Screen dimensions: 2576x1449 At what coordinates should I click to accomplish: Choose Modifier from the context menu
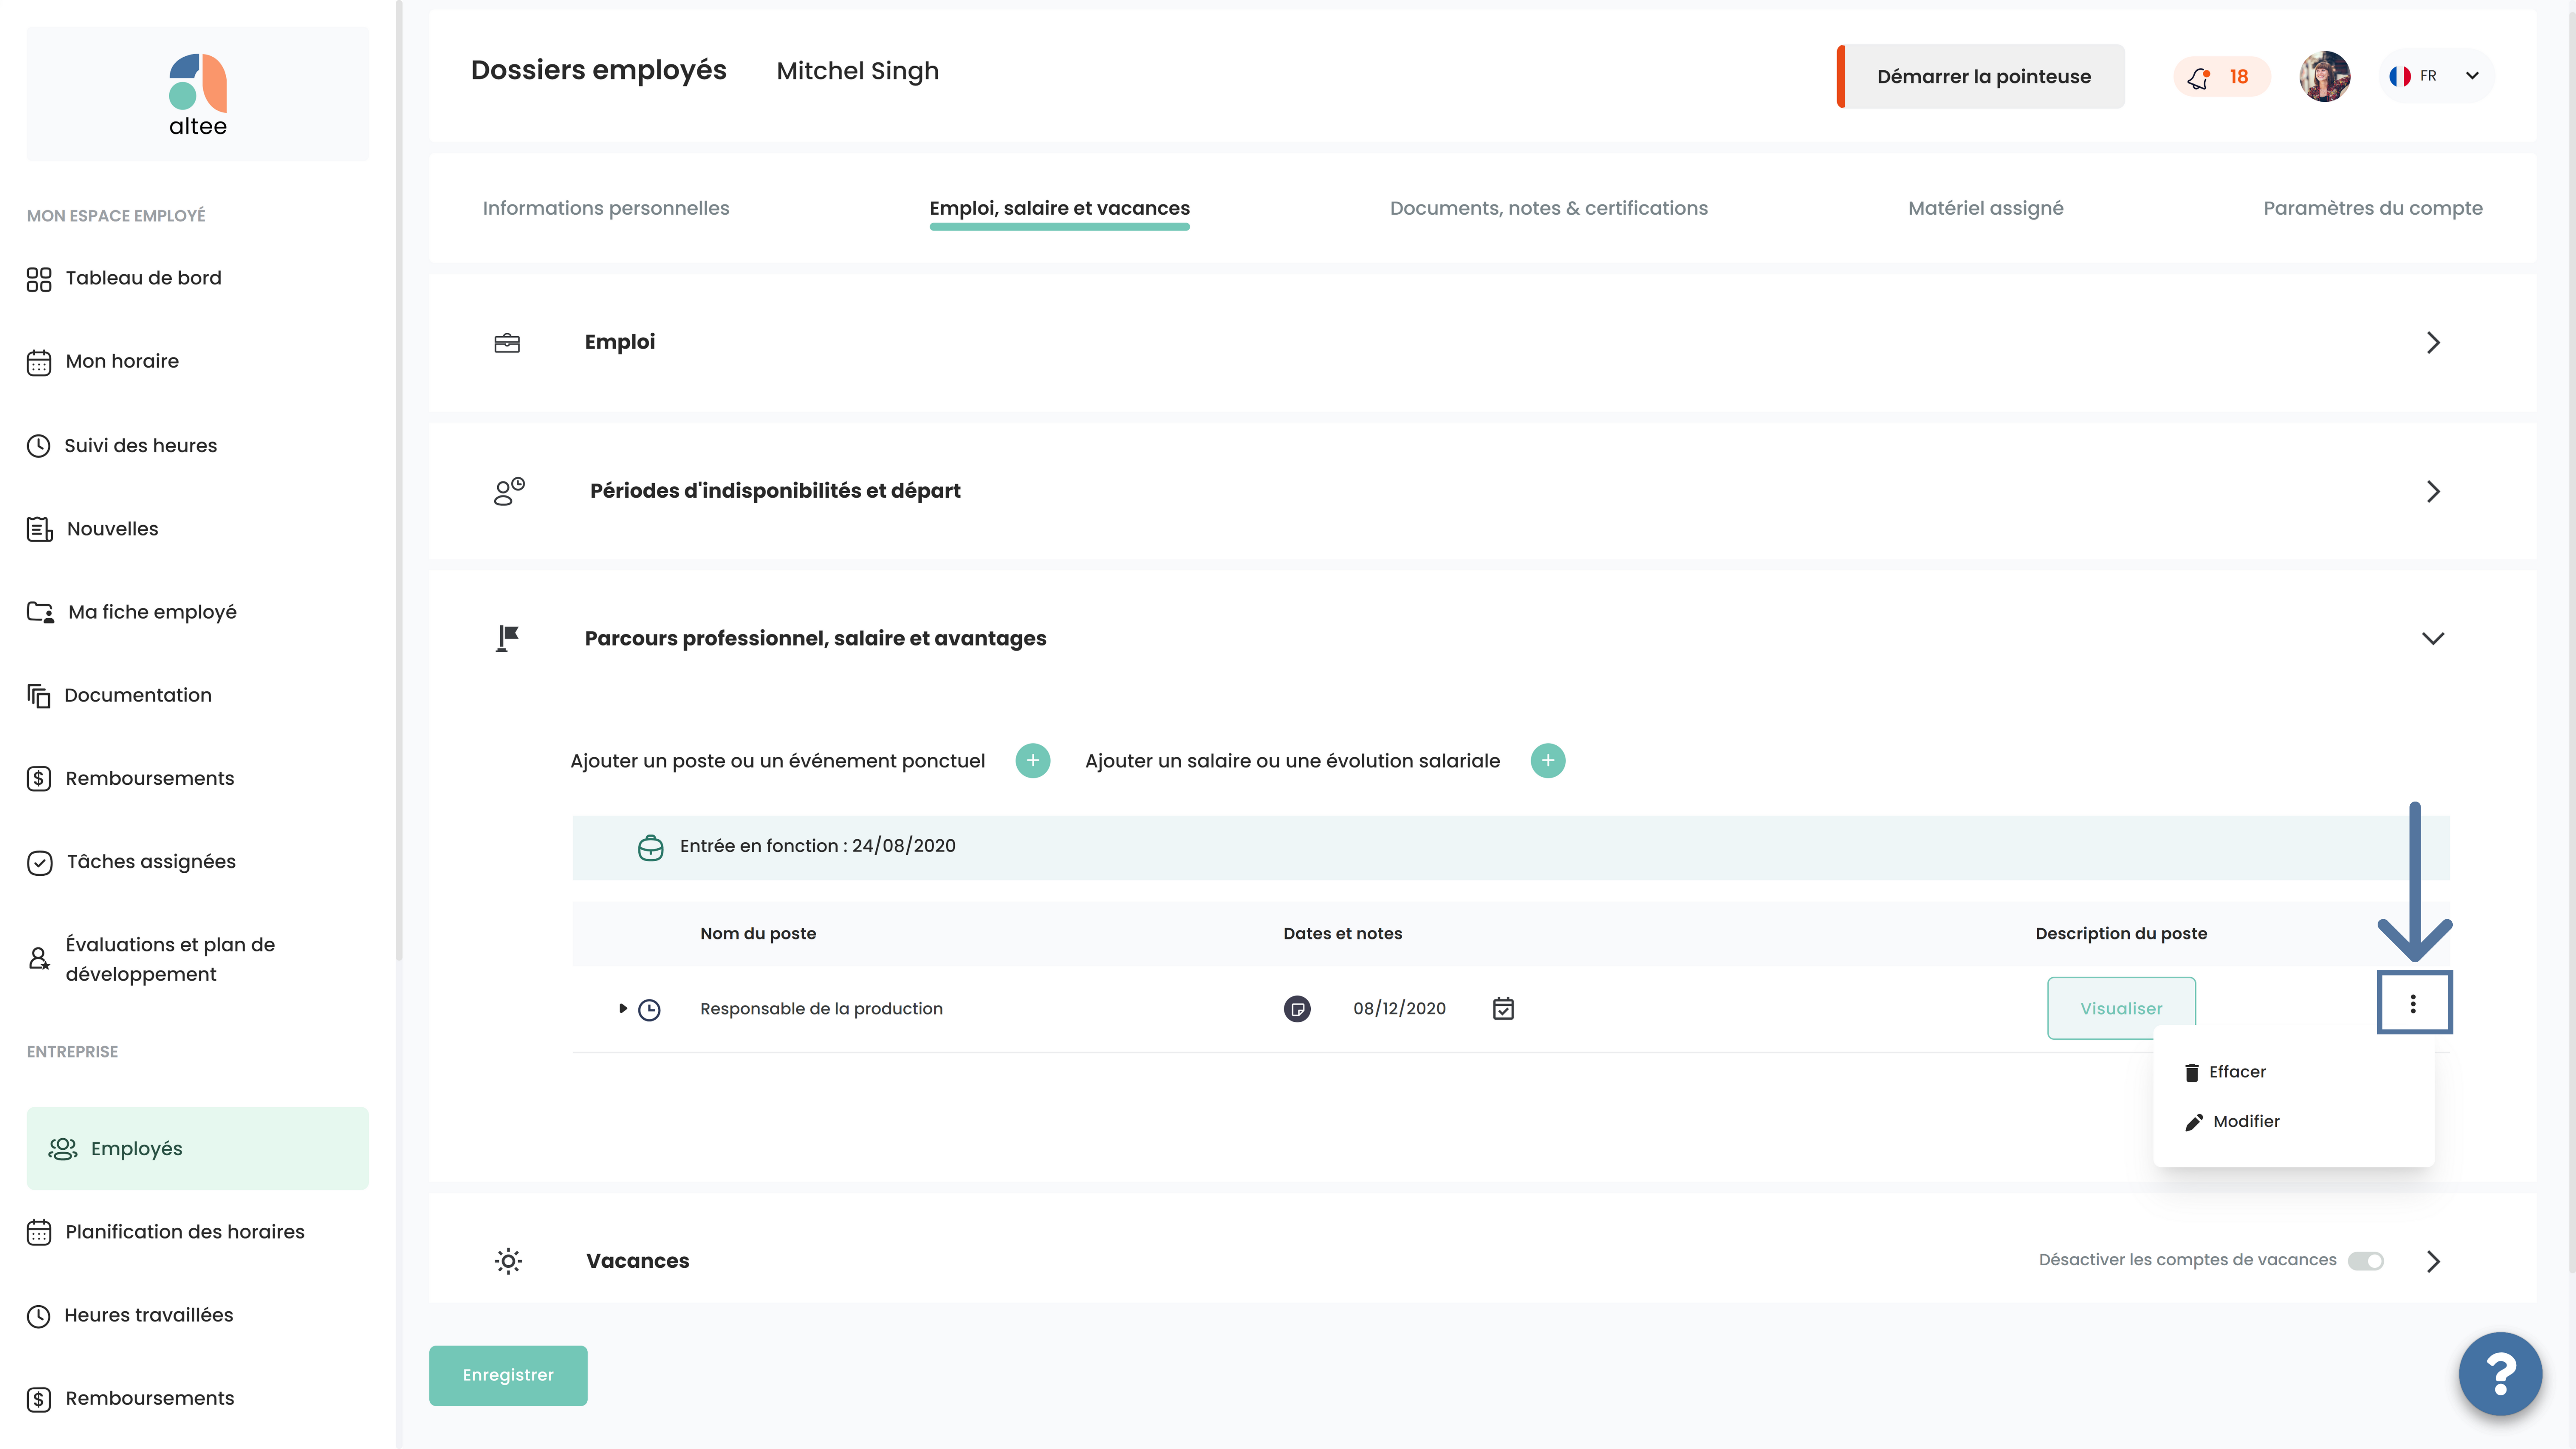pos(2232,1121)
